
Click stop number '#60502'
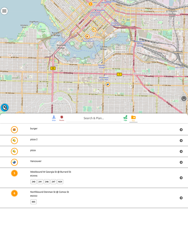point(34,196)
